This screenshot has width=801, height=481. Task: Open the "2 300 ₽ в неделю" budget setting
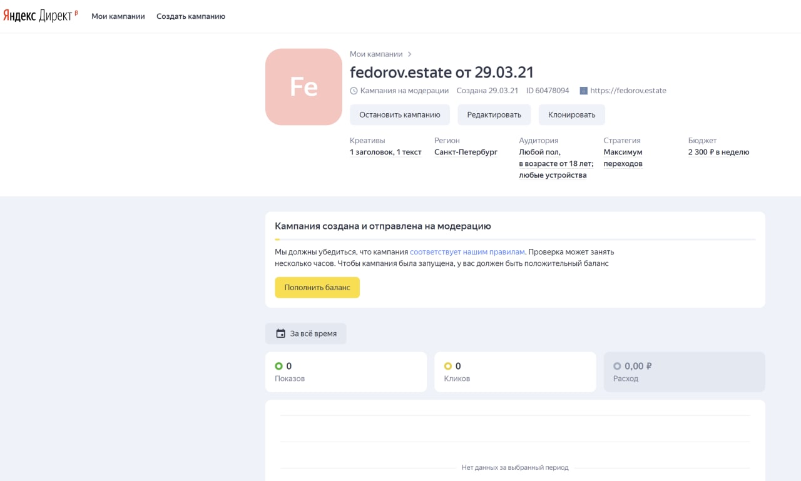click(x=718, y=152)
